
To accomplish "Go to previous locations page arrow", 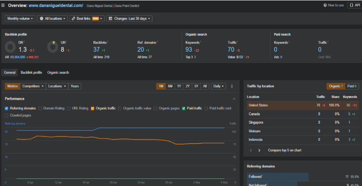I will 251,150.
